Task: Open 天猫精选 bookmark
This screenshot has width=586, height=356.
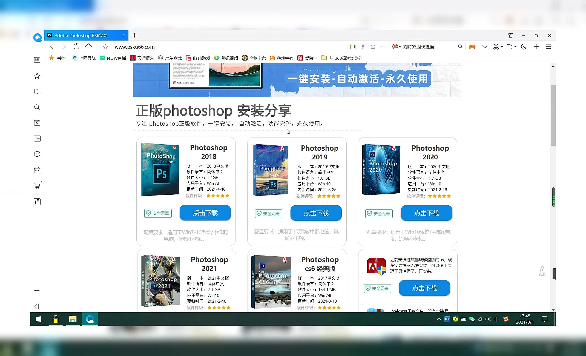Action: [142, 58]
